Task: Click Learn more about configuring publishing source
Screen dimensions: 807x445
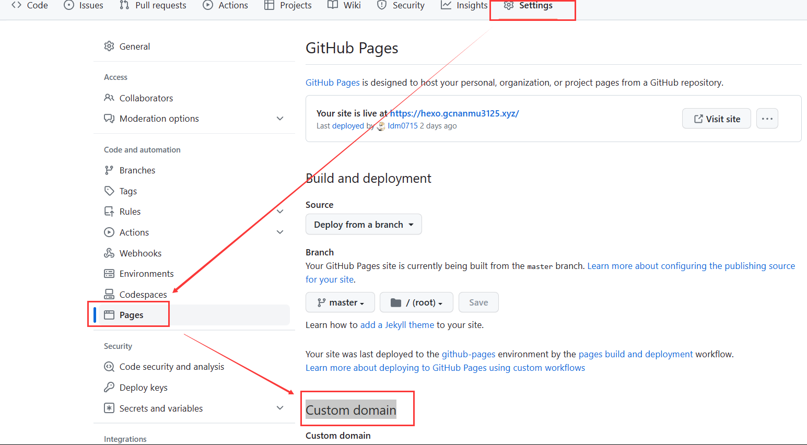Action: 691,266
